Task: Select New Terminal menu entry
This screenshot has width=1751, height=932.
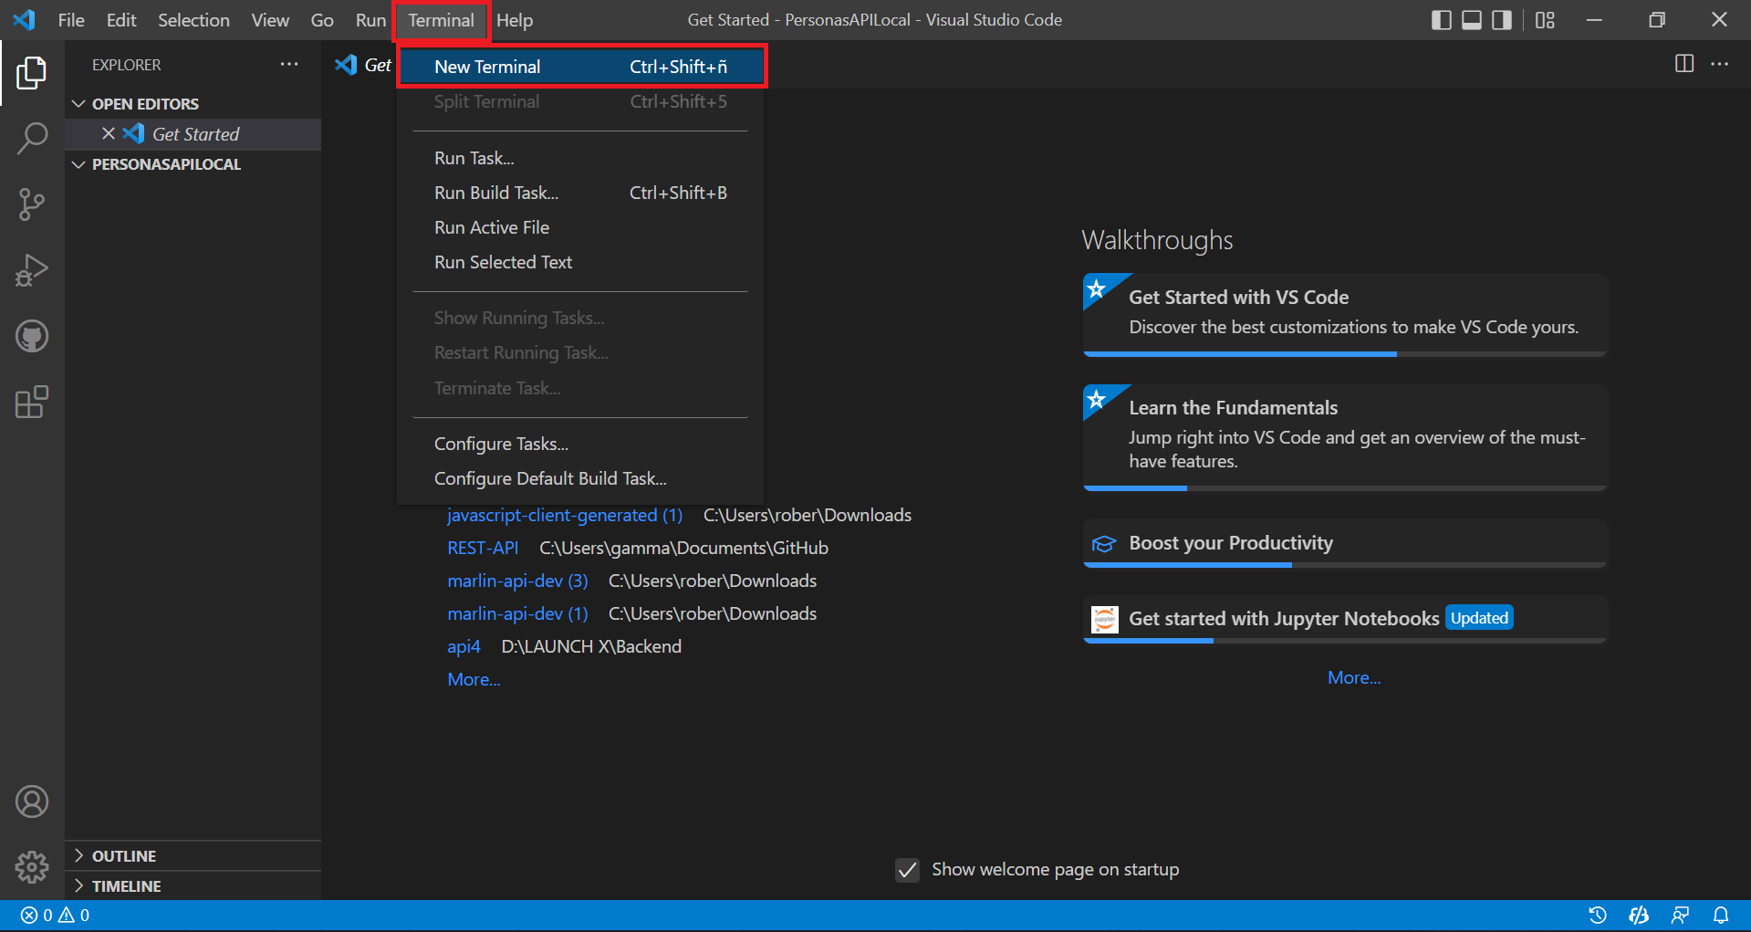Action: 581,67
